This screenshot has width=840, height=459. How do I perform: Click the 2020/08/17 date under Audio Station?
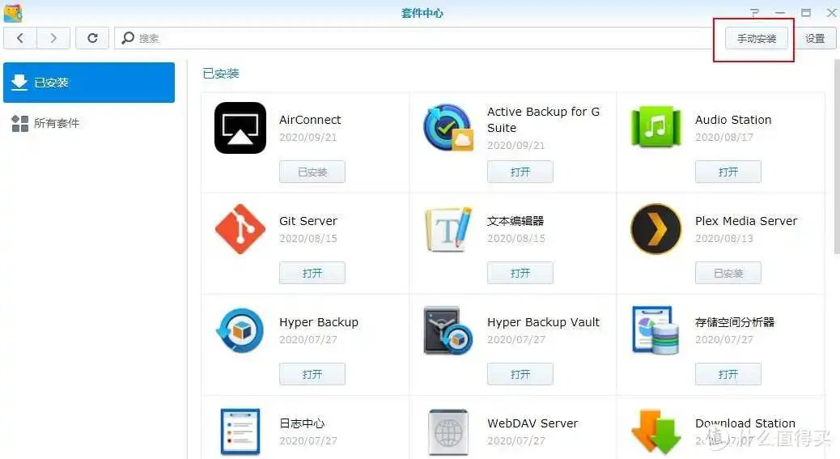(723, 137)
